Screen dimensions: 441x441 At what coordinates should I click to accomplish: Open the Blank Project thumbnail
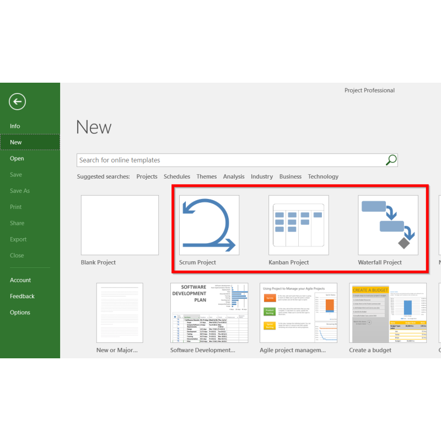coord(120,225)
